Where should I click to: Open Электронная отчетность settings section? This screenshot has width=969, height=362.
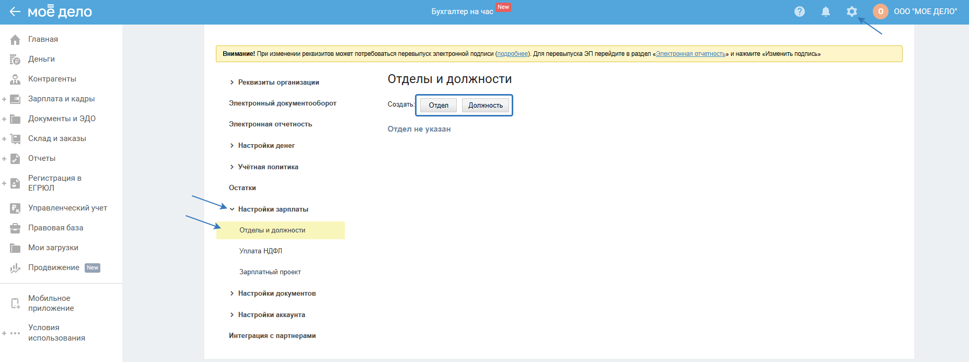tap(270, 124)
